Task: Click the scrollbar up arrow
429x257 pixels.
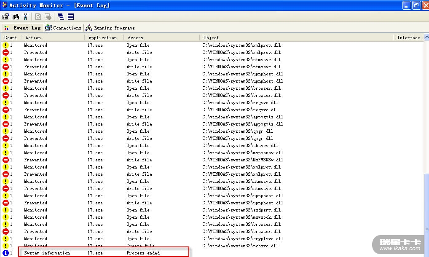Action: pyautogui.click(x=426, y=37)
